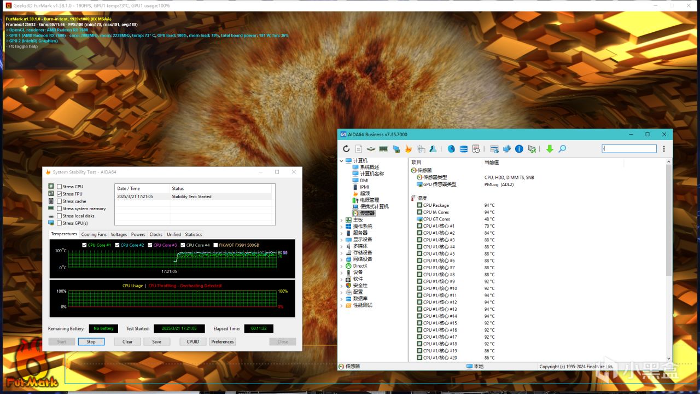Expand the 存储设备 tree node
The width and height of the screenshot is (700, 394).
342,253
